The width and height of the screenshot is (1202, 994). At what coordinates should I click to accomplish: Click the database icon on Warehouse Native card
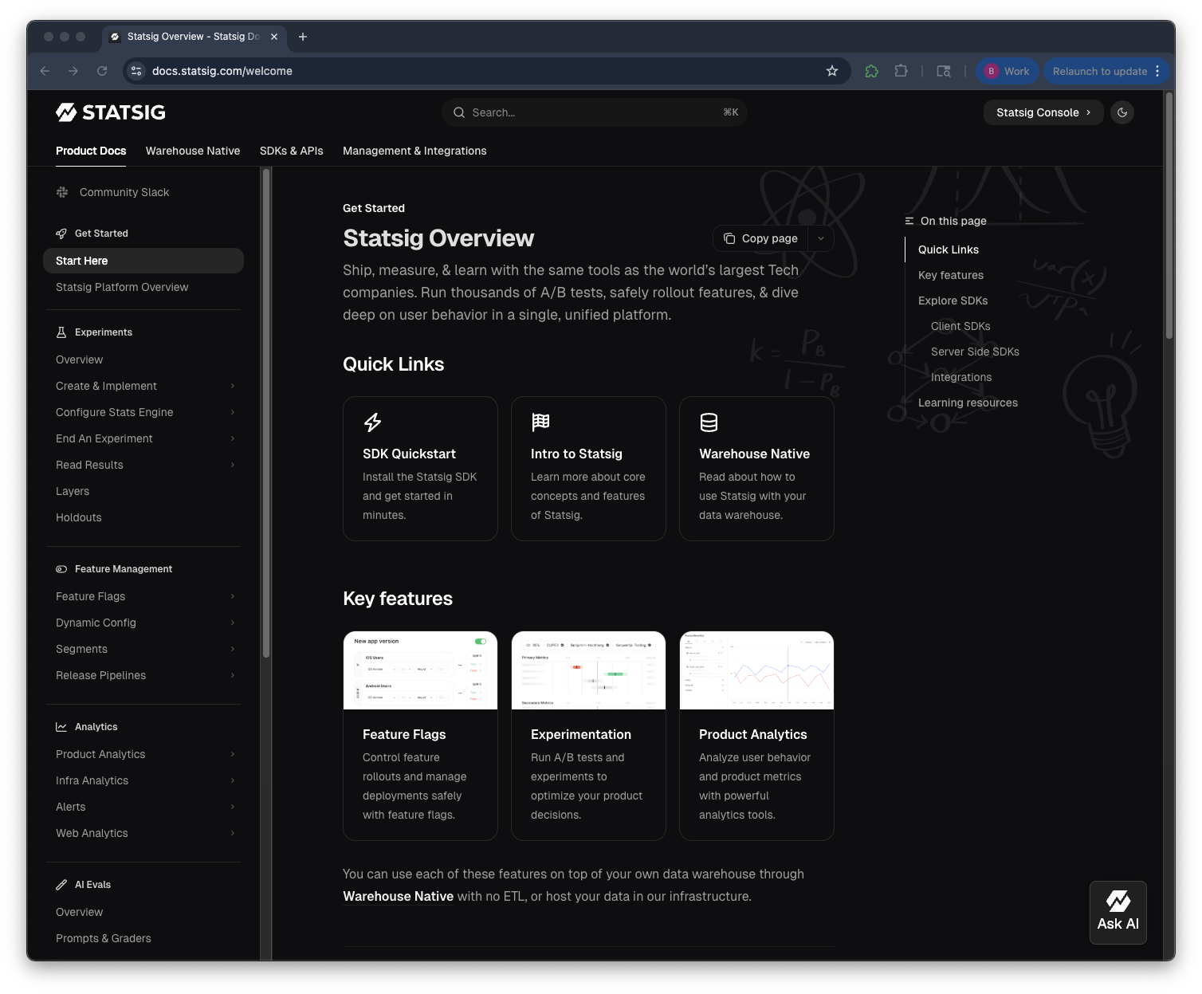[x=709, y=422]
